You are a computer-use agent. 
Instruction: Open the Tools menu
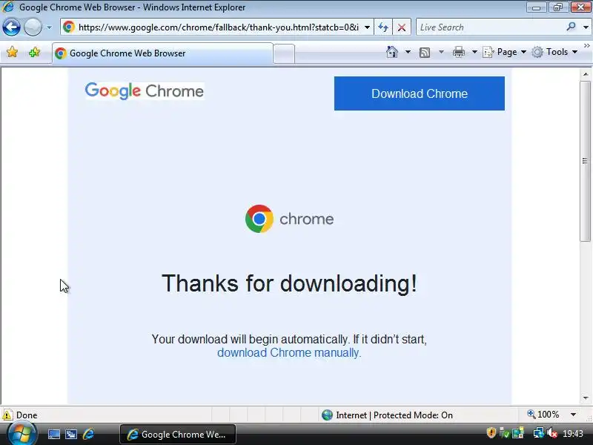point(554,52)
